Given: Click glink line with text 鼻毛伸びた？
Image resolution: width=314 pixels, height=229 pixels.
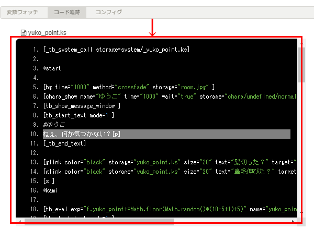Looking at the screenshot, I should pos(170,172).
